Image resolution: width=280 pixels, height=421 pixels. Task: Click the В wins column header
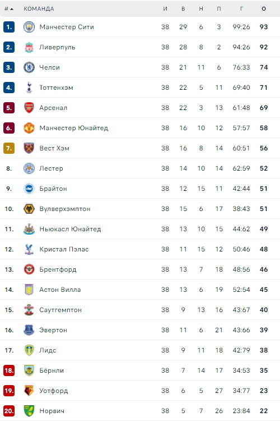point(183,9)
